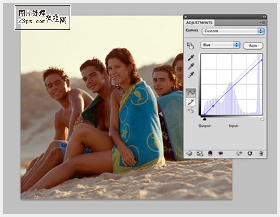Viewport: 280px width, 217px height.
Task: Collapse the panel with double-arrow icon
Action: click(264, 17)
